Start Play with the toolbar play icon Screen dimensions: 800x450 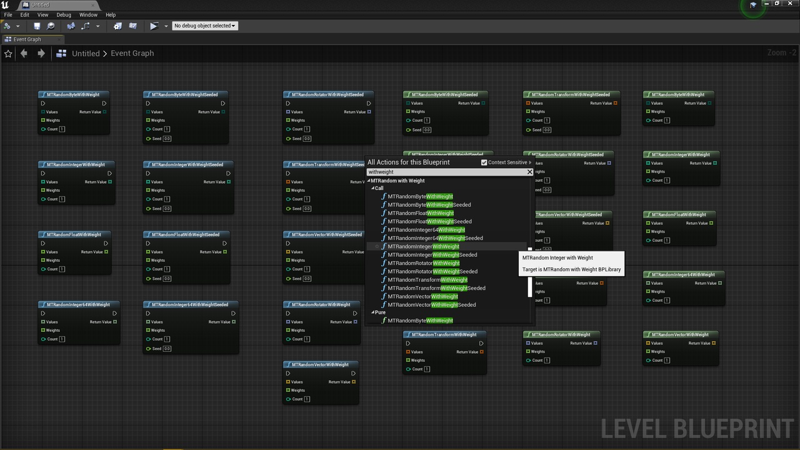click(x=154, y=26)
